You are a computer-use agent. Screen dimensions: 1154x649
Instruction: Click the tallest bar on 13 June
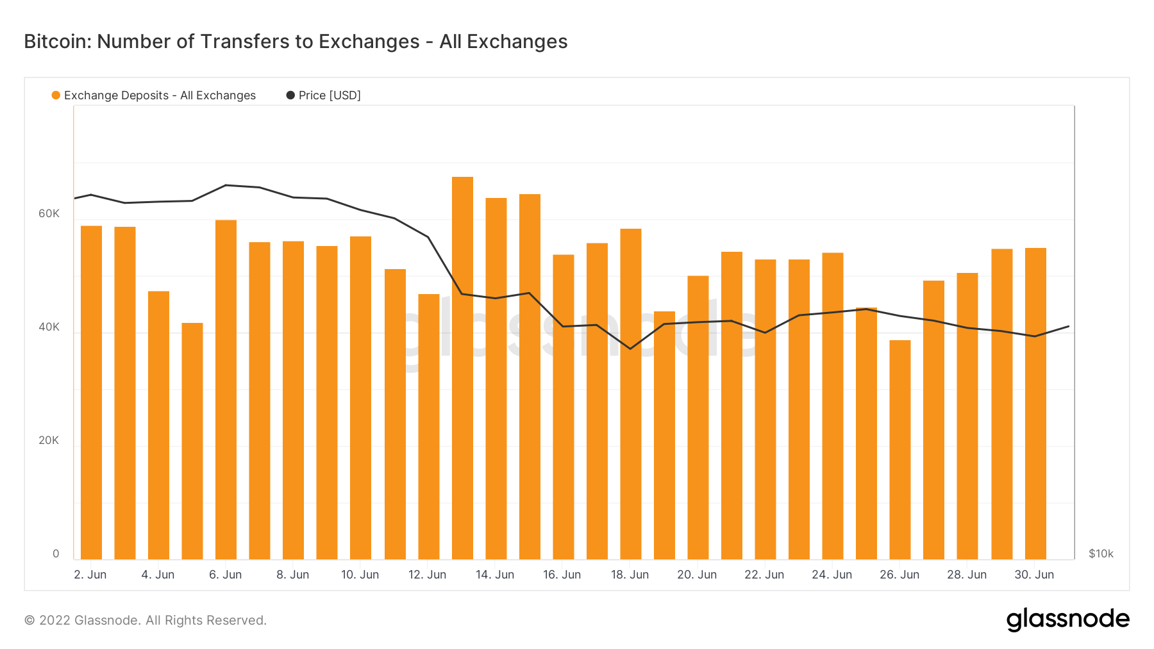(462, 368)
